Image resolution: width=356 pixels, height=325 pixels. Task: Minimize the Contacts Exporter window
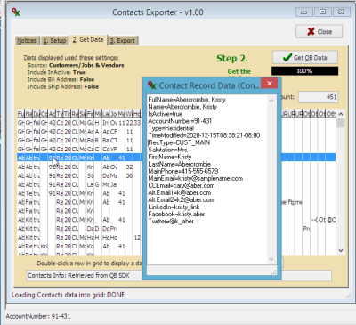(x=303, y=12)
